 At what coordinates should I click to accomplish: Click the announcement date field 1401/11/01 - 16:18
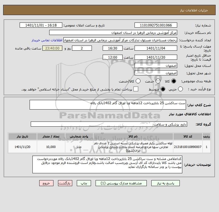click(41, 25)
